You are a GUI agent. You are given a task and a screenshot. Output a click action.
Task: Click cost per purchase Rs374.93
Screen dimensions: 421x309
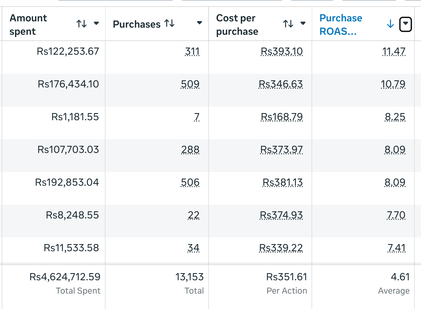(281, 215)
